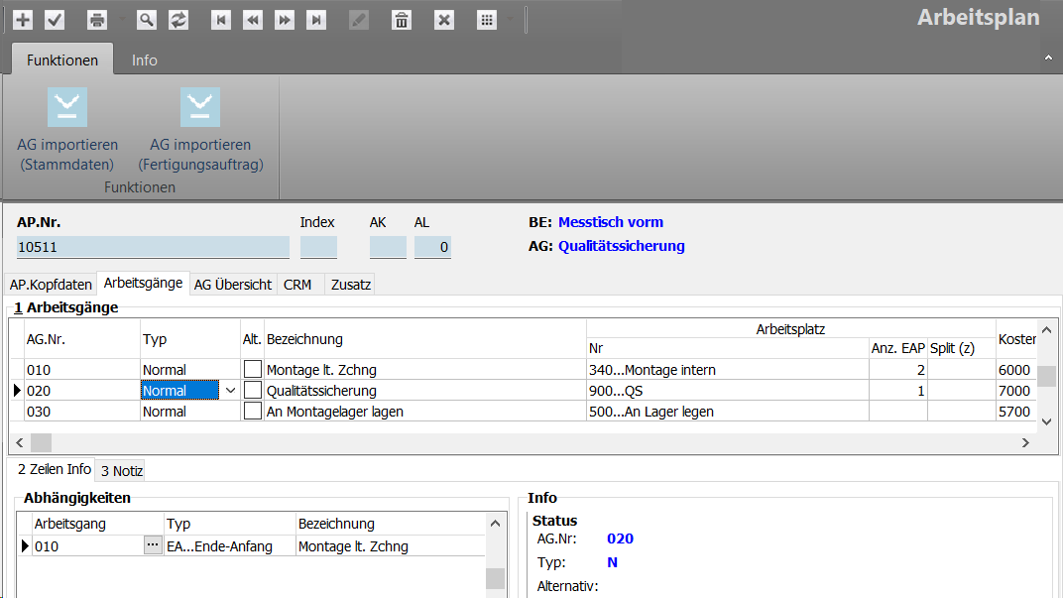Click the magnifier search icon
Screen dimensions: 1063x598
point(147,20)
